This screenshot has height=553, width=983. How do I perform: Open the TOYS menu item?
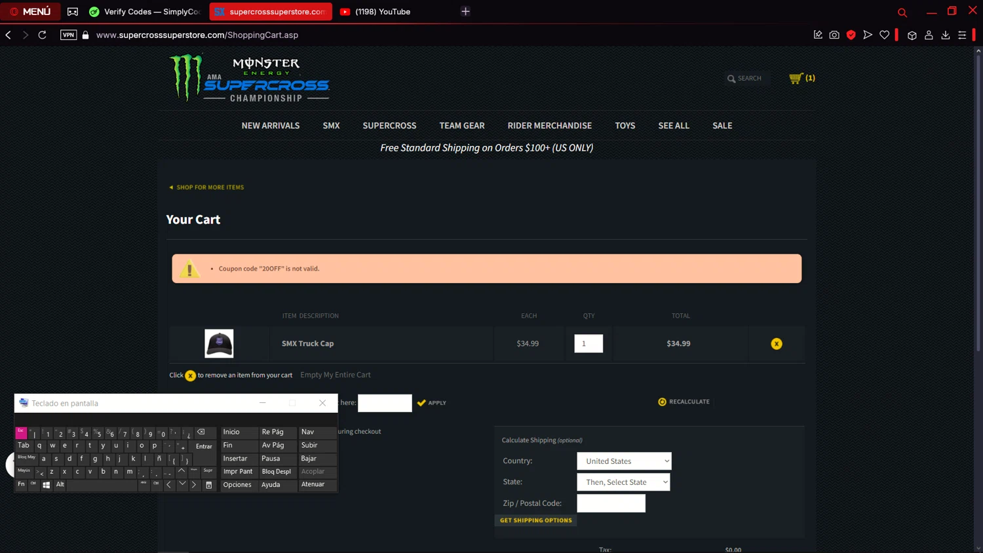tap(625, 126)
